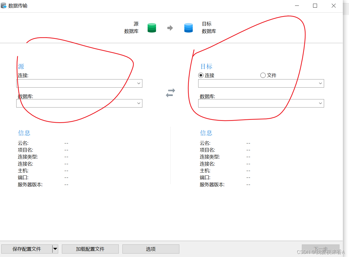Click 连接类型: label in target info

(x=210, y=157)
